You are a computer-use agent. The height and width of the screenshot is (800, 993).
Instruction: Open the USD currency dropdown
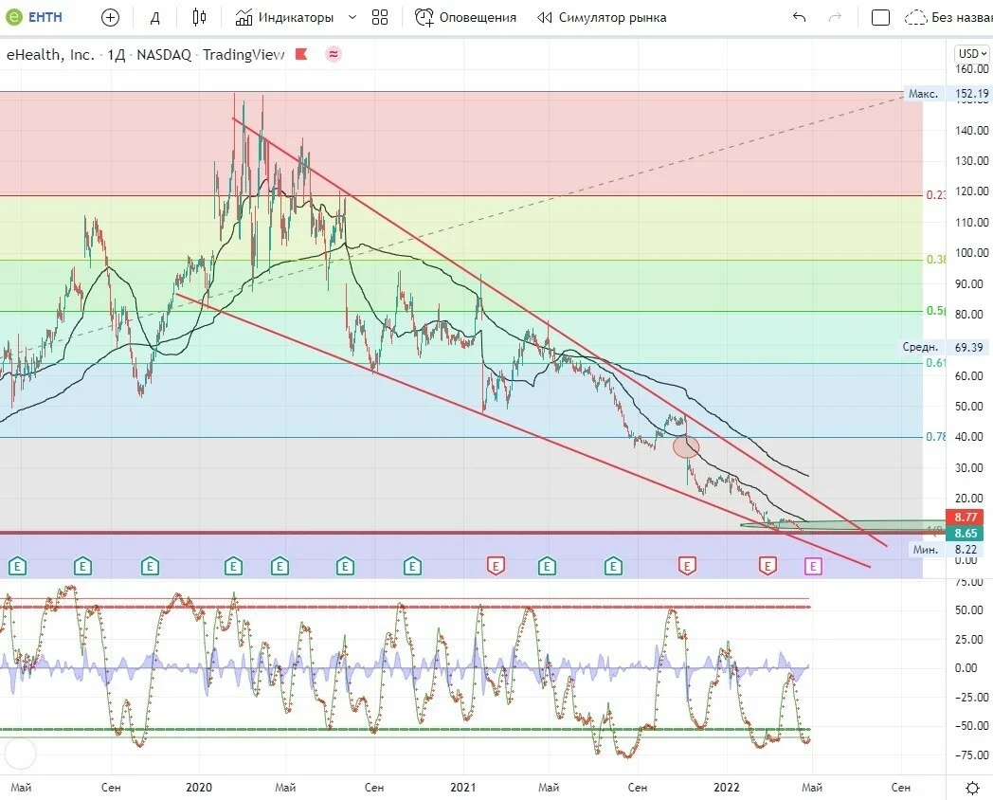[972, 54]
